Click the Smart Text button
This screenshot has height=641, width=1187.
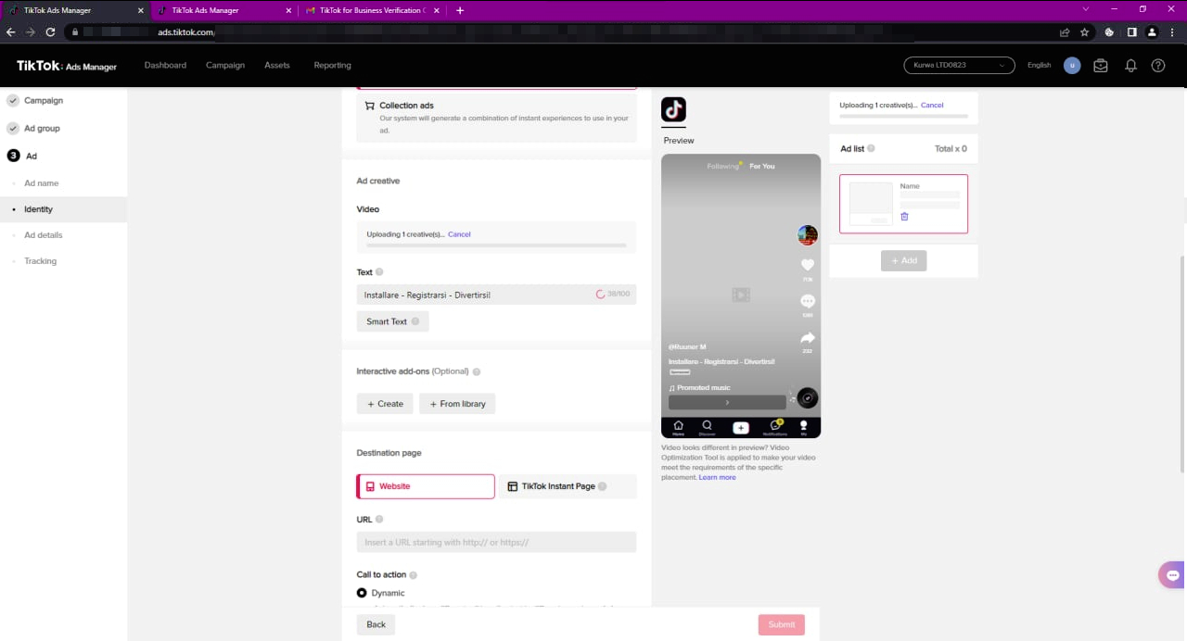click(x=392, y=321)
